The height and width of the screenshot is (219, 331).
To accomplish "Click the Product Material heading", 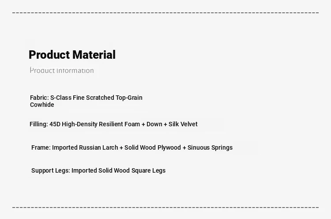I will [x=72, y=55].
